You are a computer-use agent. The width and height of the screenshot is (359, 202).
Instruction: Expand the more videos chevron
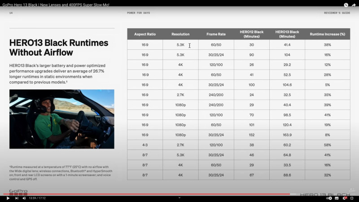(x=179, y=198)
